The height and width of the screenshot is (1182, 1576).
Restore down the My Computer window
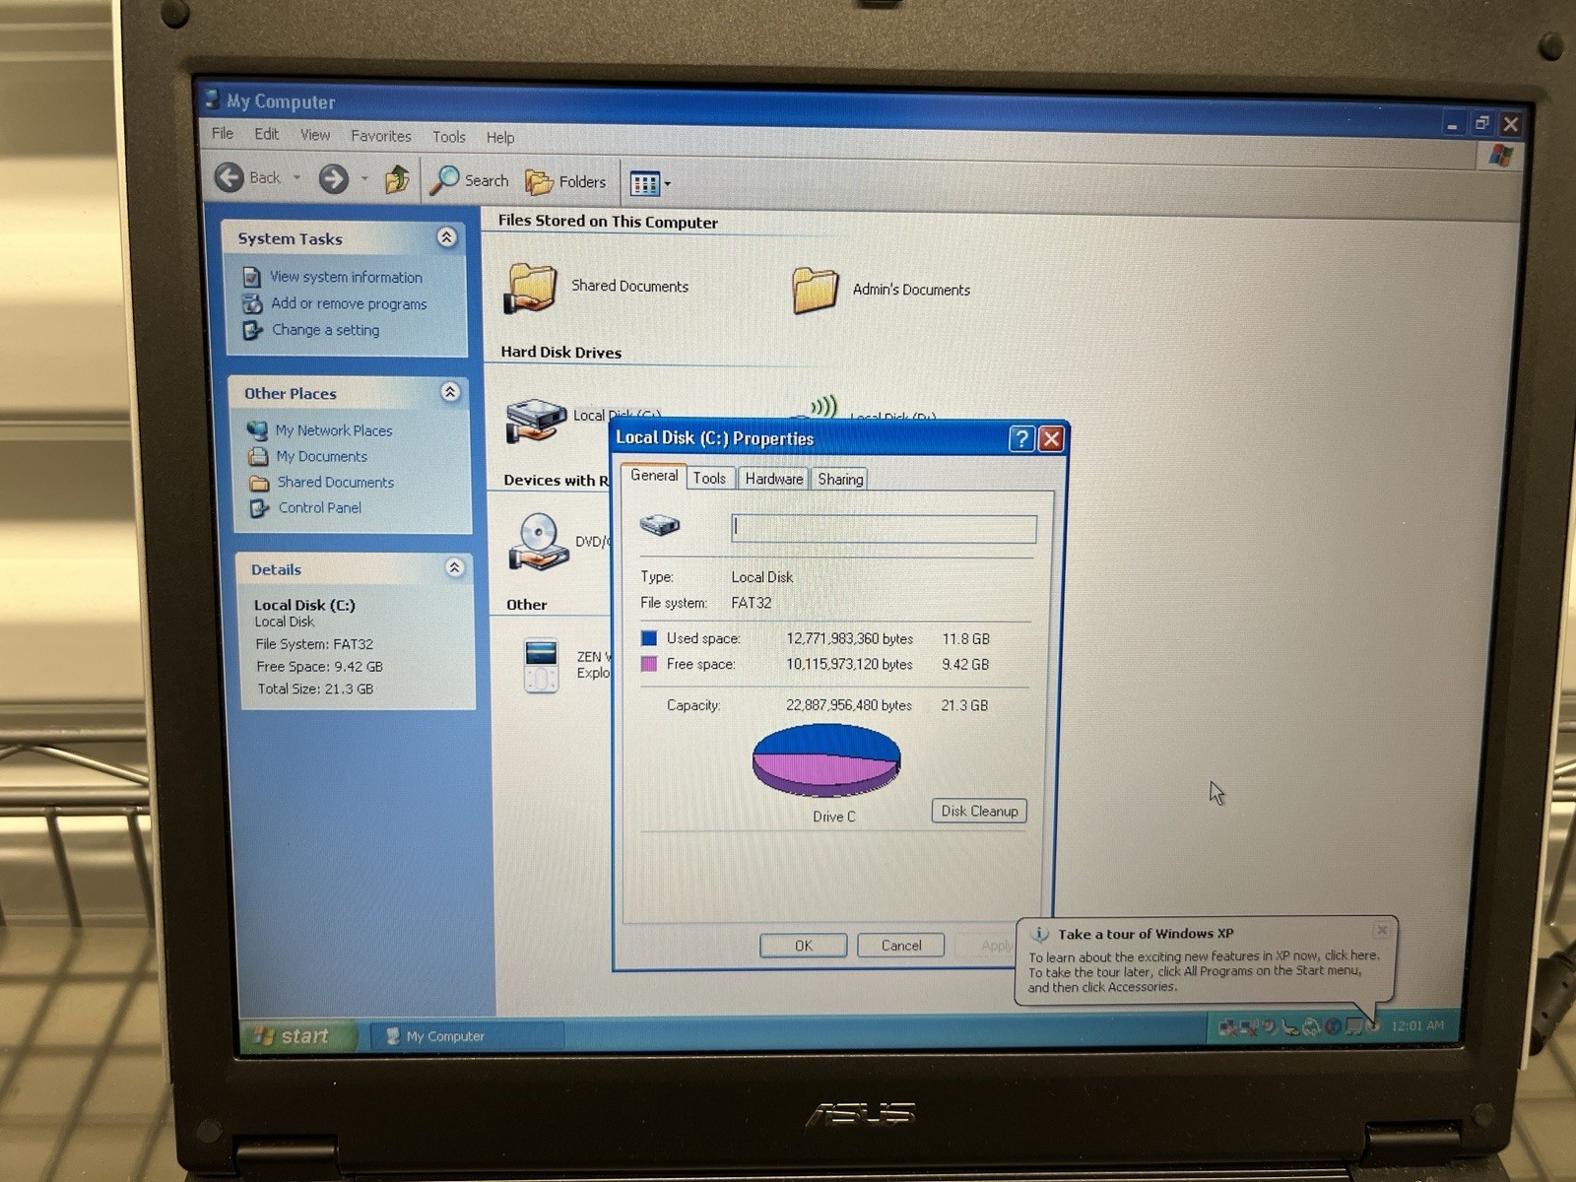point(1480,123)
